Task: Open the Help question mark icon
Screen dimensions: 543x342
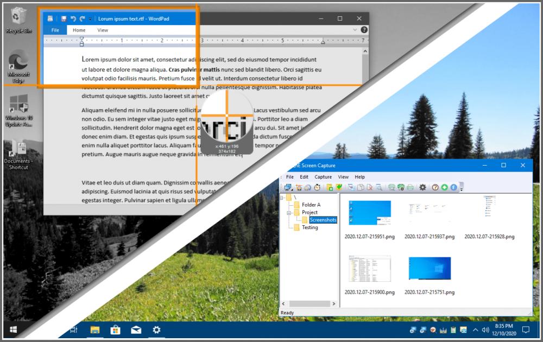Action: [x=435, y=188]
